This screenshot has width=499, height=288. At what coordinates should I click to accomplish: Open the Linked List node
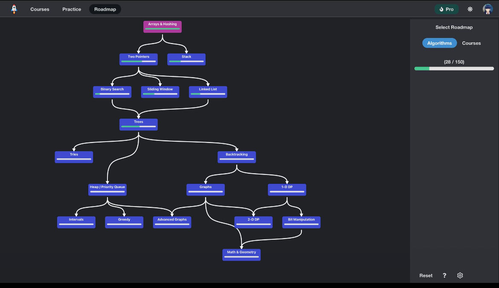click(x=208, y=92)
